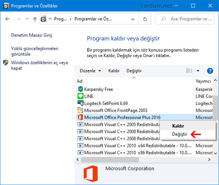The height and width of the screenshot is (185, 219).
Task: Maximize the Programlar ve Özellikler window
Action: click(x=193, y=6)
